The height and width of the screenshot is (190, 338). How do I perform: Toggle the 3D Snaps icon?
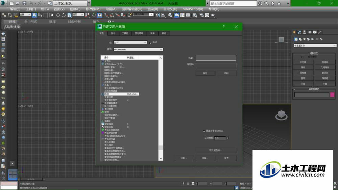[x=106, y=15]
